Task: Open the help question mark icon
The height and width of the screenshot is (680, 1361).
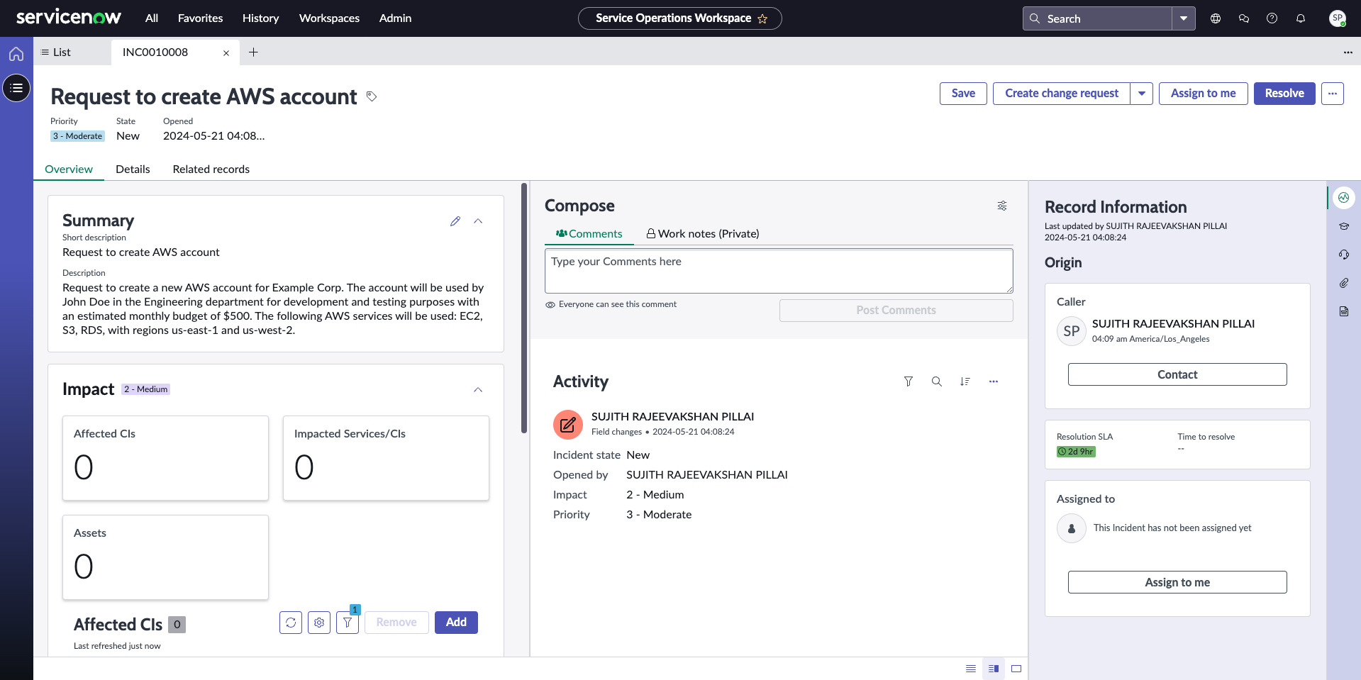Action: click(x=1272, y=18)
